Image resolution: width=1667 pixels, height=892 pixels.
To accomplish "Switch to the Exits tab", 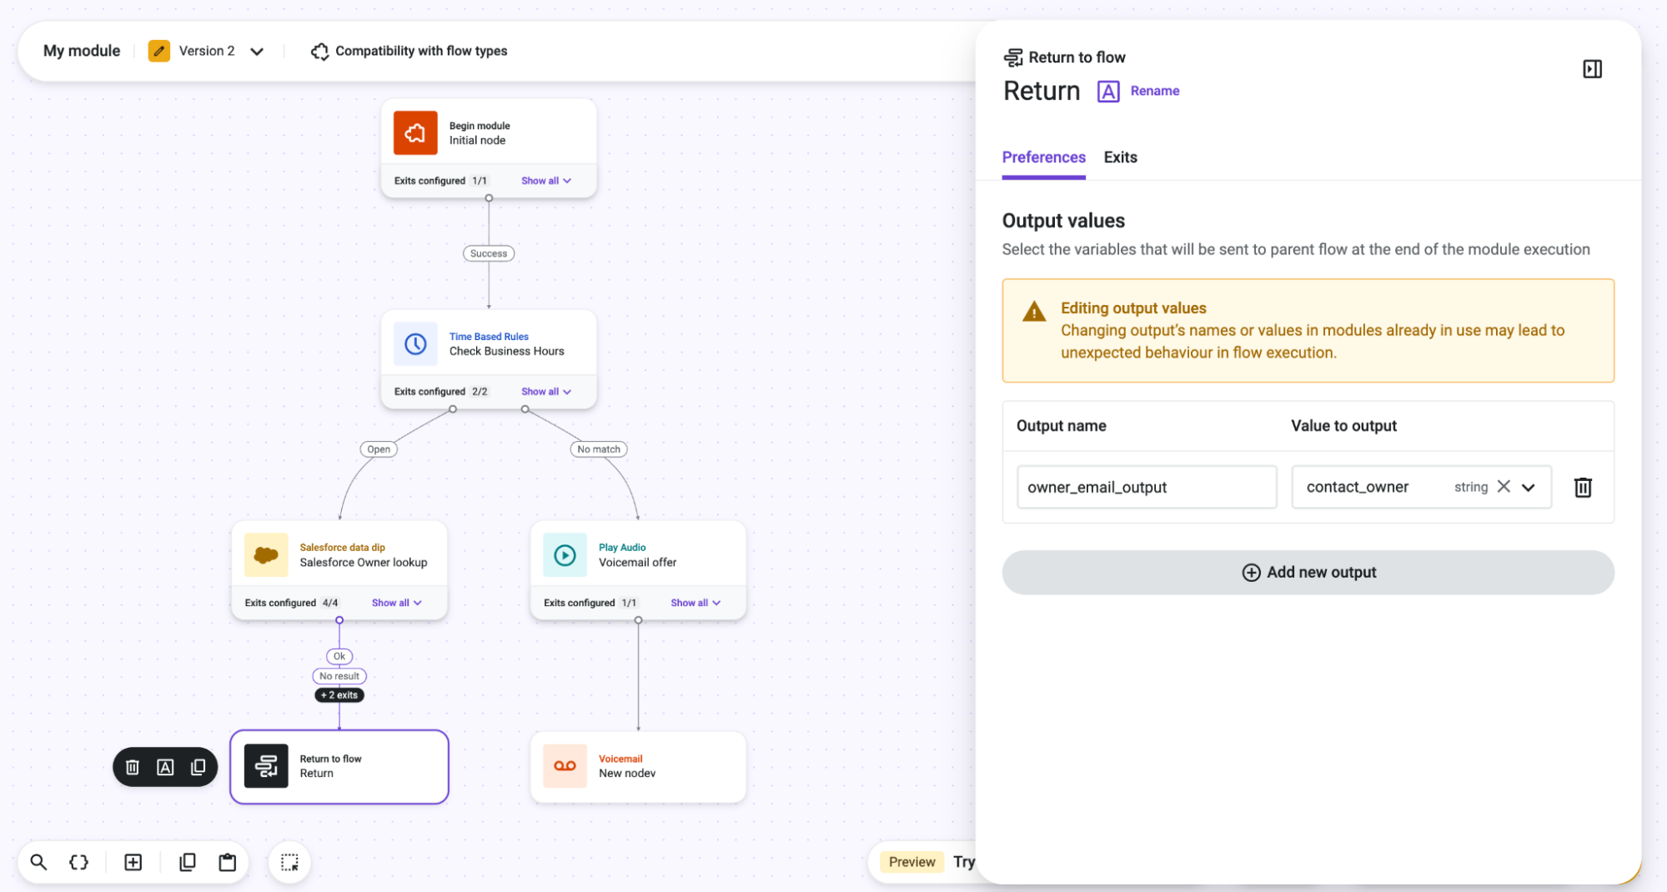I will tap(1120, 157).
